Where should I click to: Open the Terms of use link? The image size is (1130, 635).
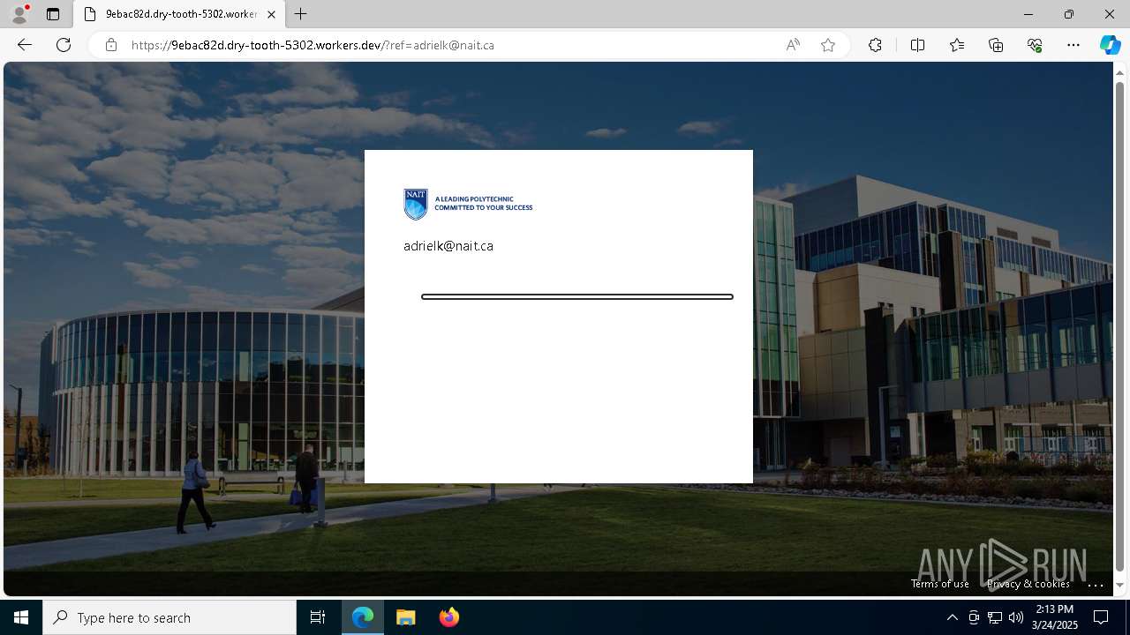point(940,584)
